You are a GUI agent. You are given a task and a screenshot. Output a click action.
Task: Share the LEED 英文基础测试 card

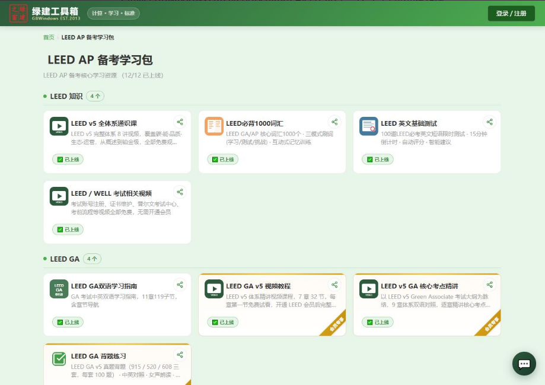[x=489, y=122]
